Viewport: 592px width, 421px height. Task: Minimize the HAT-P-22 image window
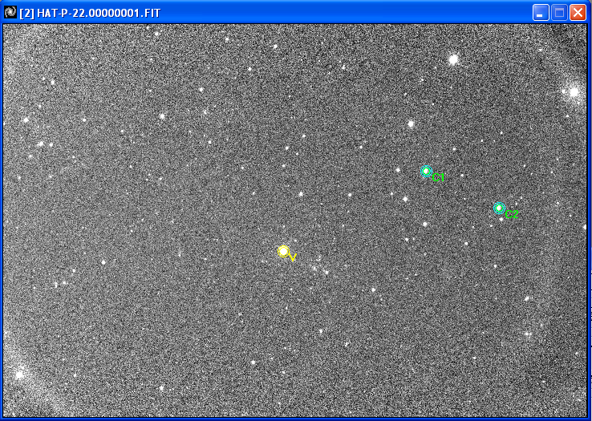pyautogui.click(x=541, y=12)
